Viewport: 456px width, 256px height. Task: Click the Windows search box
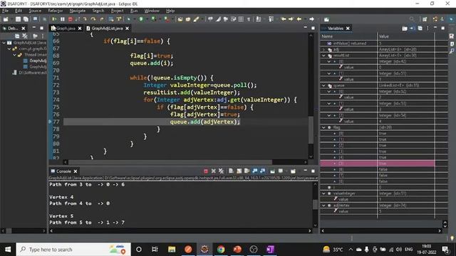(73, 250)
